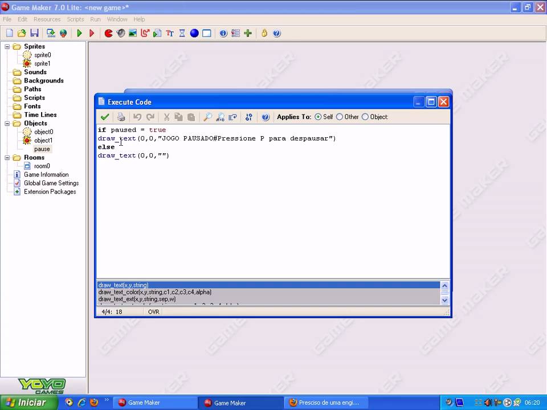Toggle the syntax check icon in the code editor
Image resolution: width=547 pixels, height=410 pixels.
[249, 117]
